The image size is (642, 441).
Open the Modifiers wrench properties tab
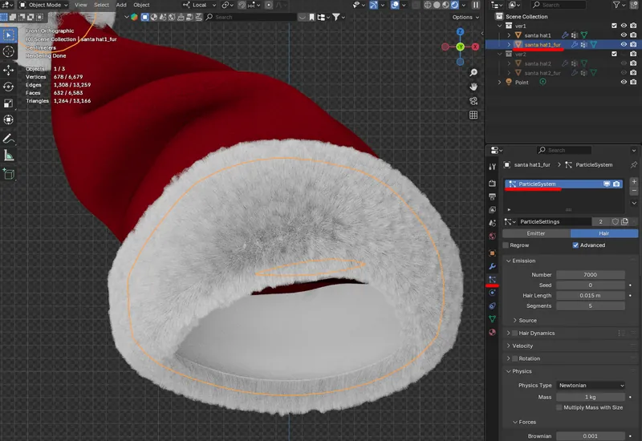pos(492,266)
